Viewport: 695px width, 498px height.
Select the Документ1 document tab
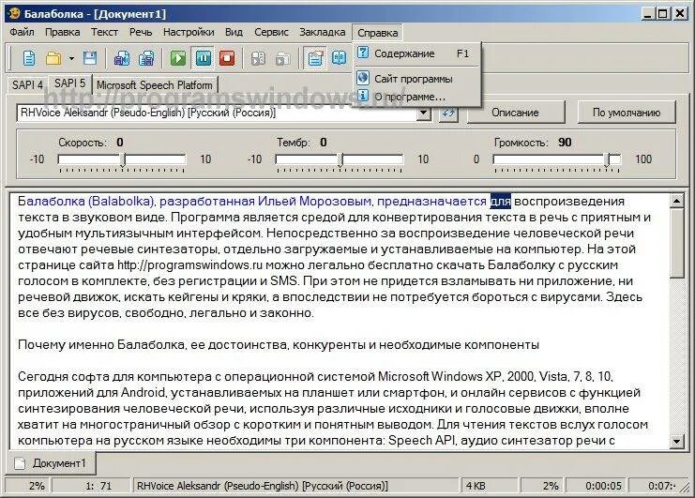tap(50, 463)
